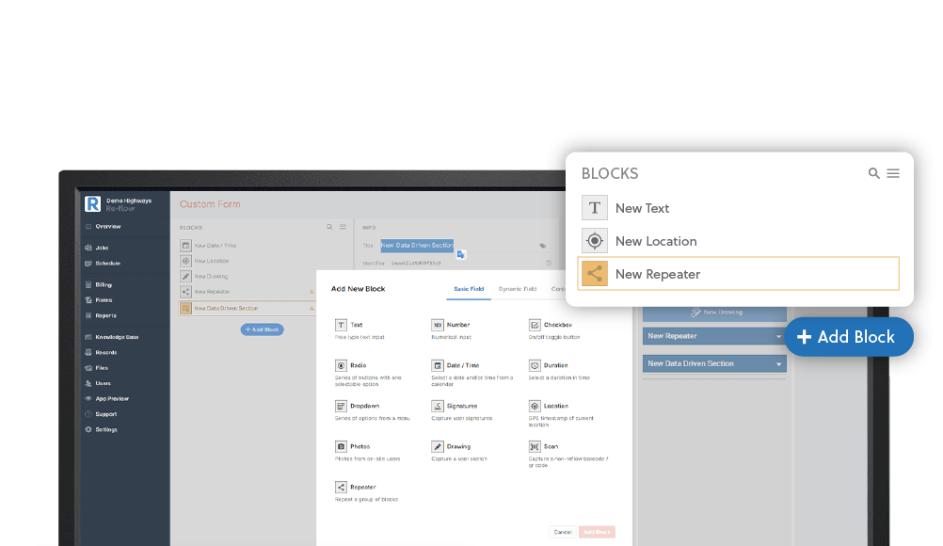This screenshot has width=943, height=546.
Task: Click Cancel in Add New Block dialog
Action: tap(562, 532)
